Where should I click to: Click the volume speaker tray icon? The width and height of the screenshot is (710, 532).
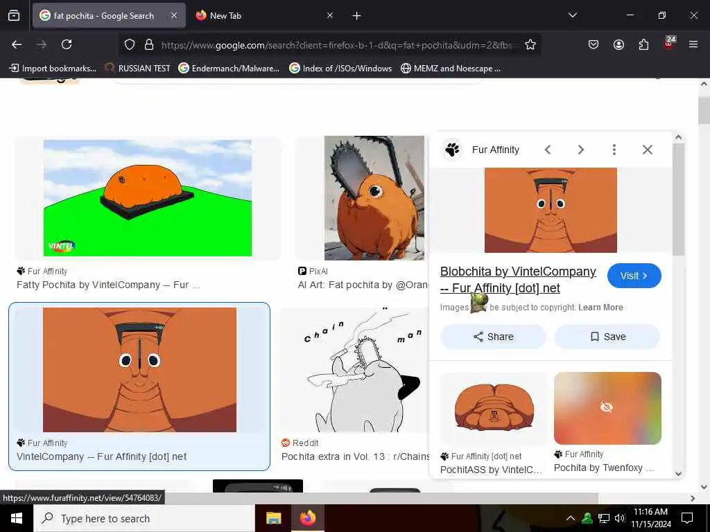[x=620, y=518]
